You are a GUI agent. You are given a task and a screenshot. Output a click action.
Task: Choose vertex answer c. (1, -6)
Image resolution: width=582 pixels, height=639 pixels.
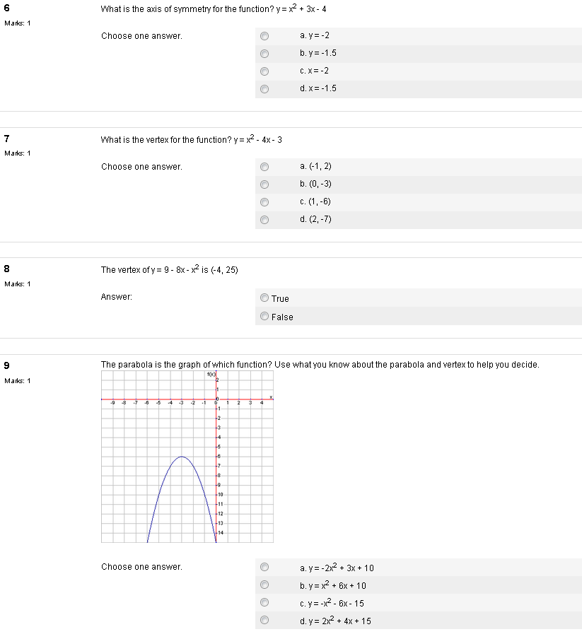click(x=264, y=201)
